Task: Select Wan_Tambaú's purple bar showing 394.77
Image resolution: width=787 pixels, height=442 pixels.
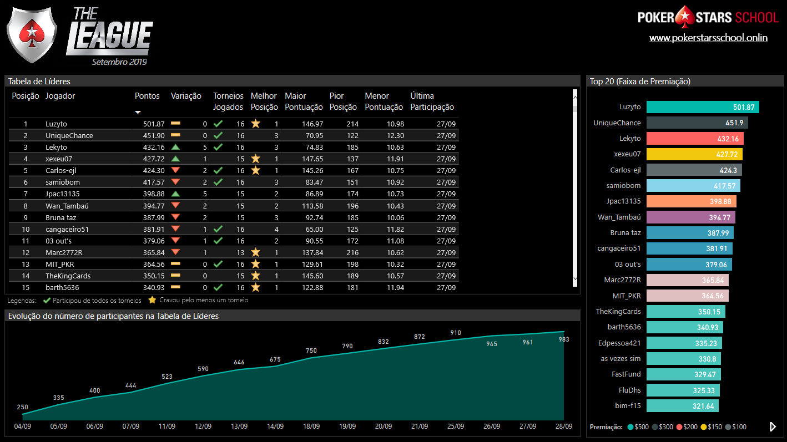Action: pyautogui.click(x=691, y=217)
